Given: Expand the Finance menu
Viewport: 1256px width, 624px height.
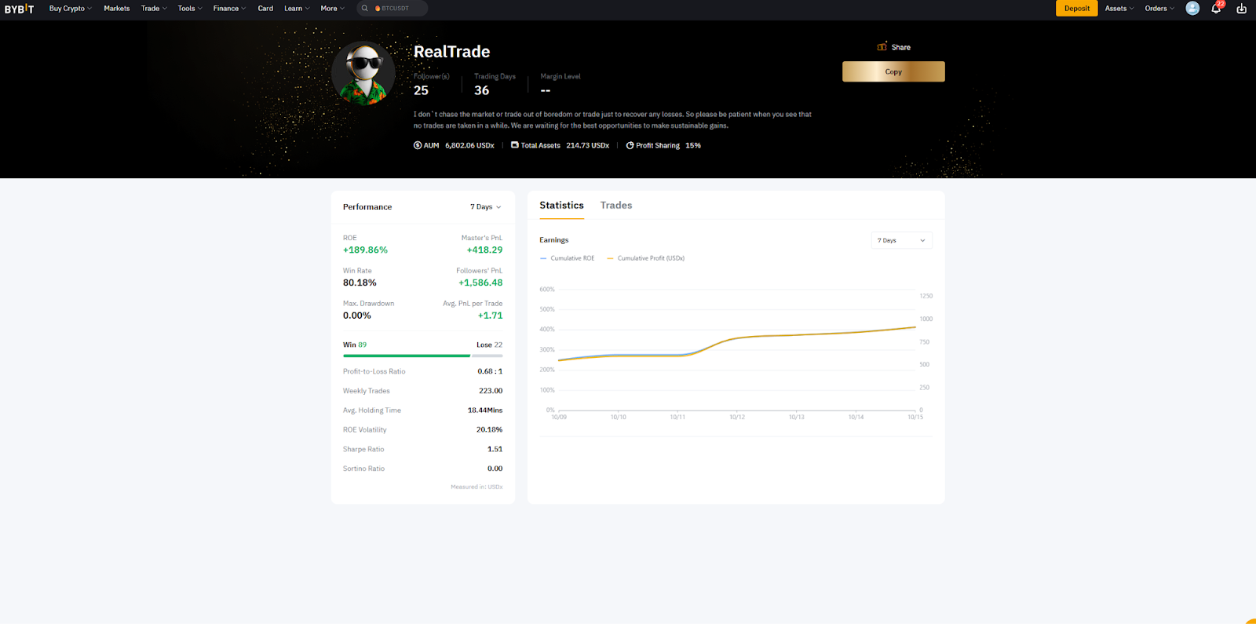Looking at the screenshot, I should click(x=229, y=9).
